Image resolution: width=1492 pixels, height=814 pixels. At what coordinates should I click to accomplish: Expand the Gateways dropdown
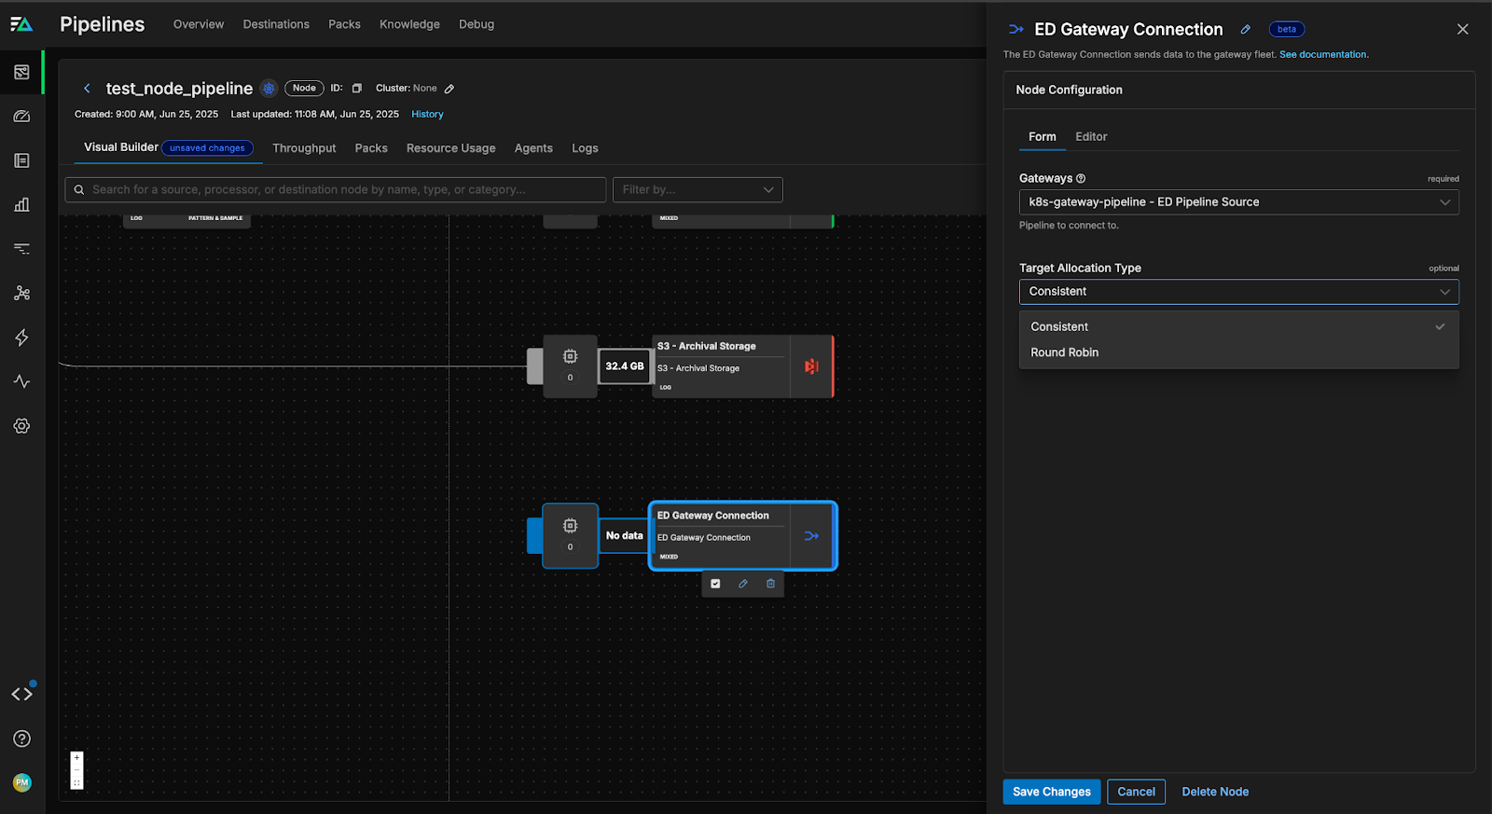coord(1238,202)
